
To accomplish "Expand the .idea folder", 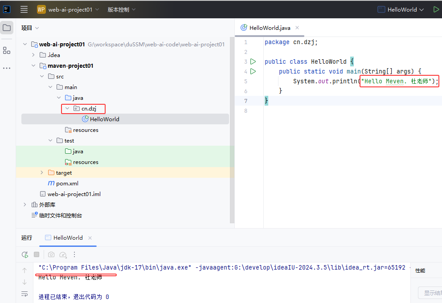I will tap(33, 55).
